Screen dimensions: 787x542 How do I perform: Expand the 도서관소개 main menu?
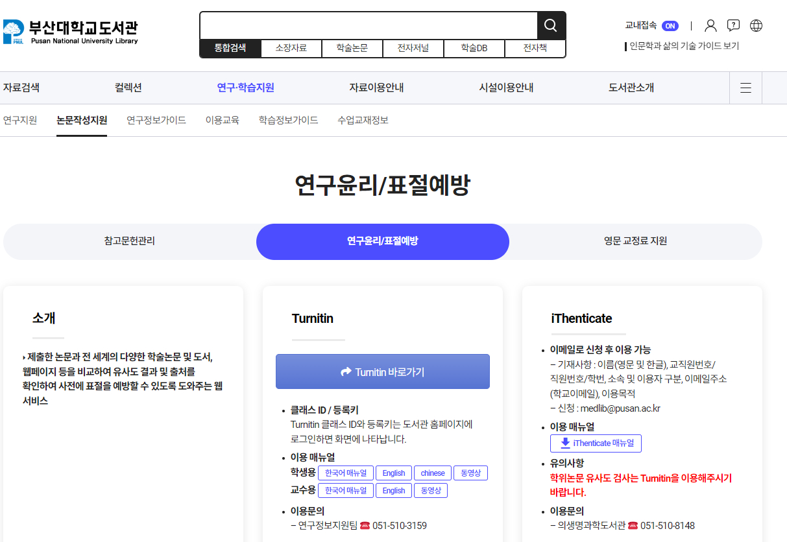(x=631, y=88)
